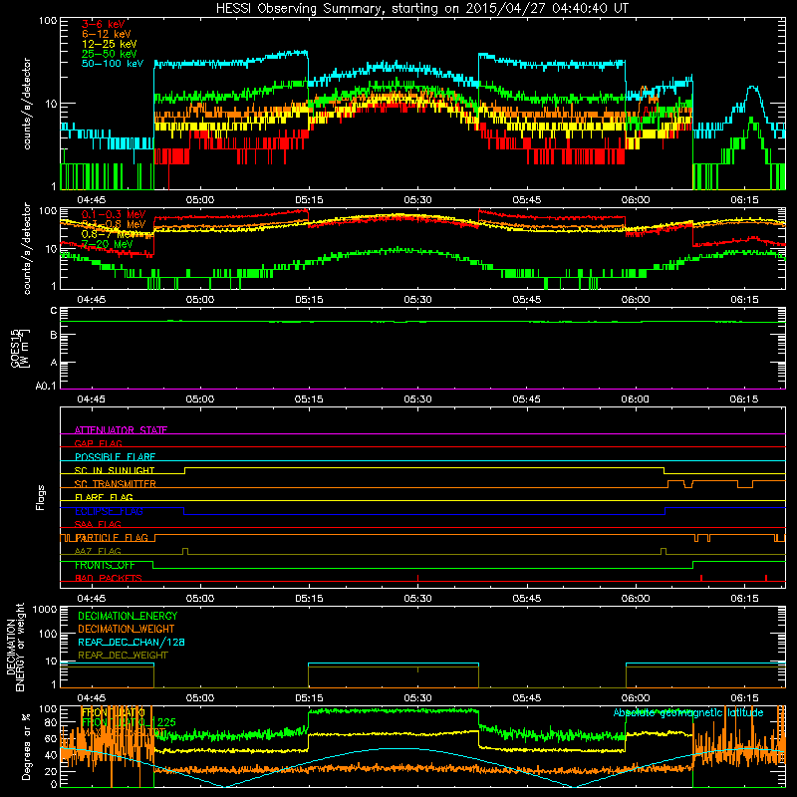Screen dimensions: 797x797
Task: Click the Degrees or % axis title
Action: pyautogui.click(x=26, y=746)
